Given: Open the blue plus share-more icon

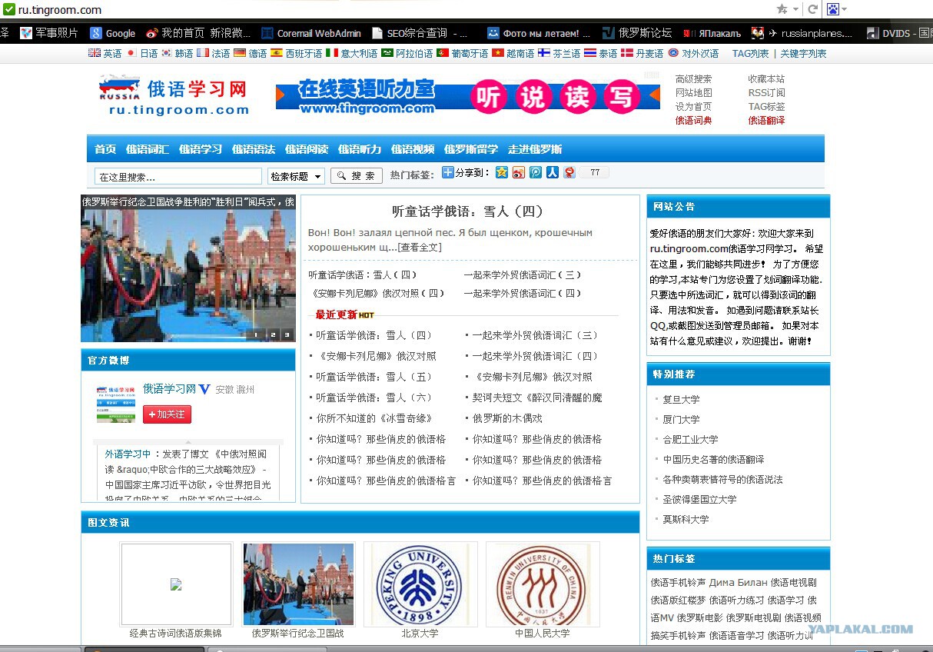Looking at the screenshot, I should [447, 172].
